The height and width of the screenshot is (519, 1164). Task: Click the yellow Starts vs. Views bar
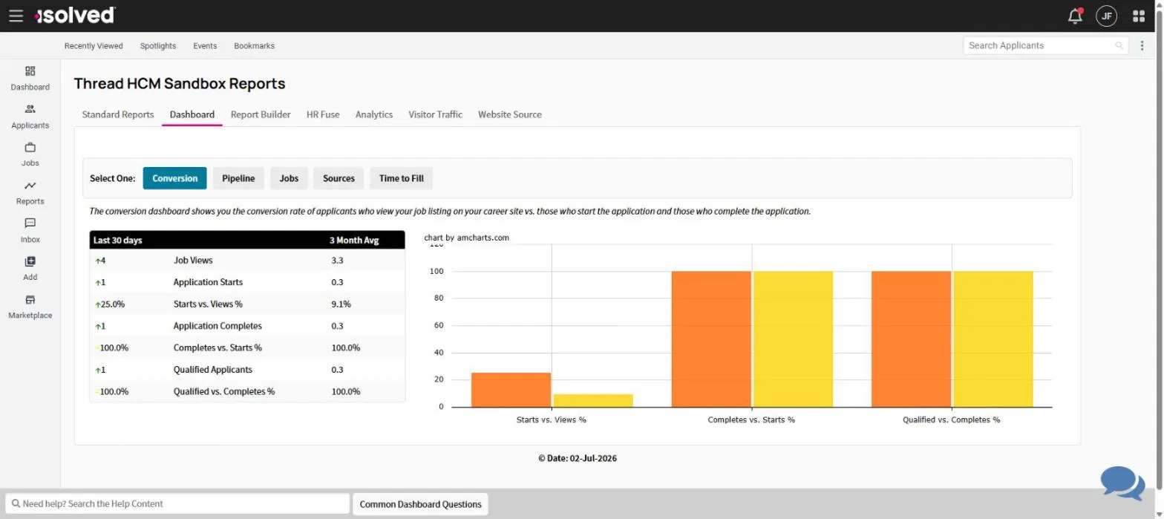(x=593, y=400)
